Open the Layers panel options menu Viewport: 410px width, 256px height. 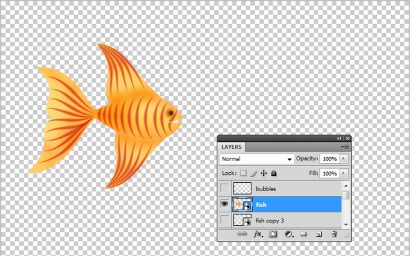tap(345, 147)
